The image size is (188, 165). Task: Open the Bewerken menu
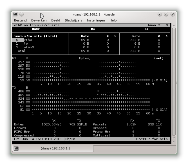point(39,20)
